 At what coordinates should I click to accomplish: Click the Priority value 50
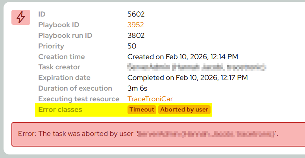point(132,46)
